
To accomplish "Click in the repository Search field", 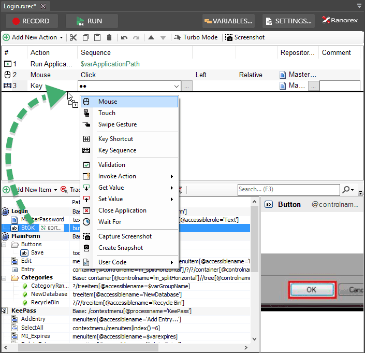I will pos(289,190).
